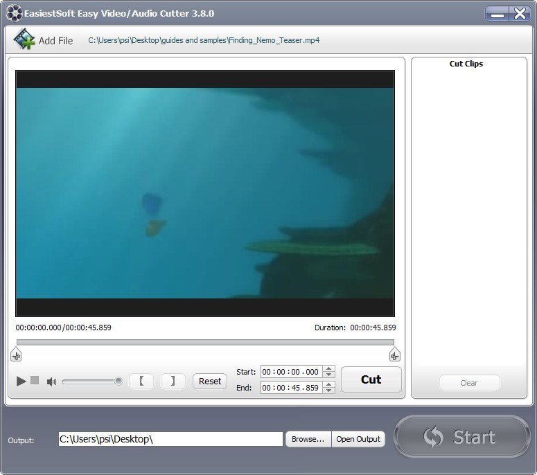The image size is (537, 475).
Task: Click the video seek progress bar
Action: (x=205, y=342)
